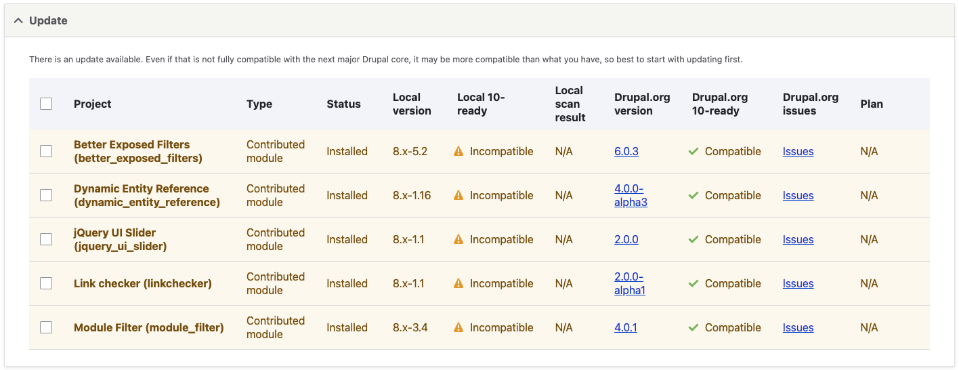Open Issues link for jQuery UI Slider
Screen dimensions: 959x370
click(x=798, y=239)
